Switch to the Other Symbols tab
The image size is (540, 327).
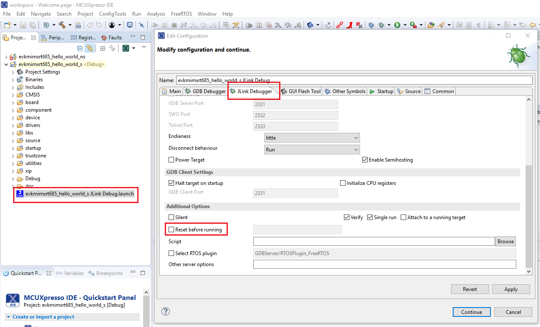pyautogui.click(x=345, y=91)
